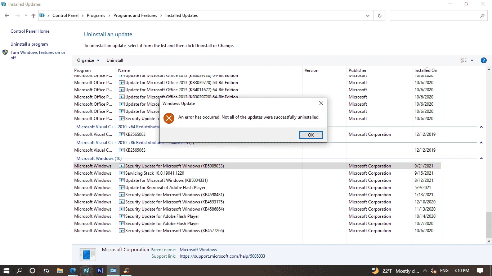Collapse the Visual C++ 2010 x86 group

click(x=481, y=143)
